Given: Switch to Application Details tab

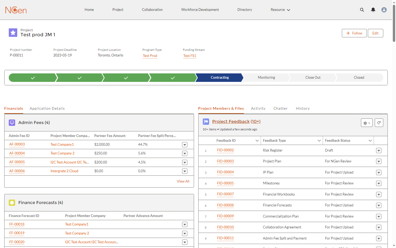Looking at the screenshot, I should click(47, 108).
